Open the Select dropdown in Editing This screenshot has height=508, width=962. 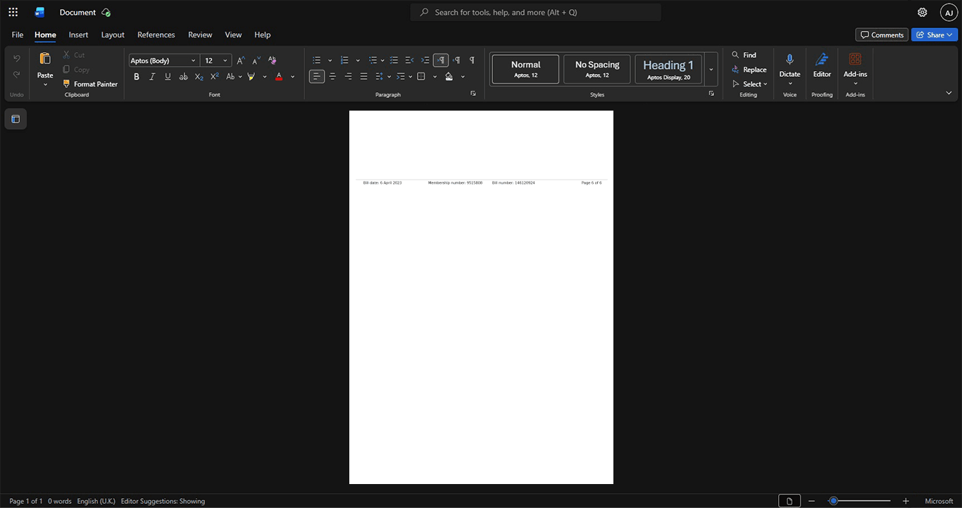pyautogui.click(x=750, y=85)
